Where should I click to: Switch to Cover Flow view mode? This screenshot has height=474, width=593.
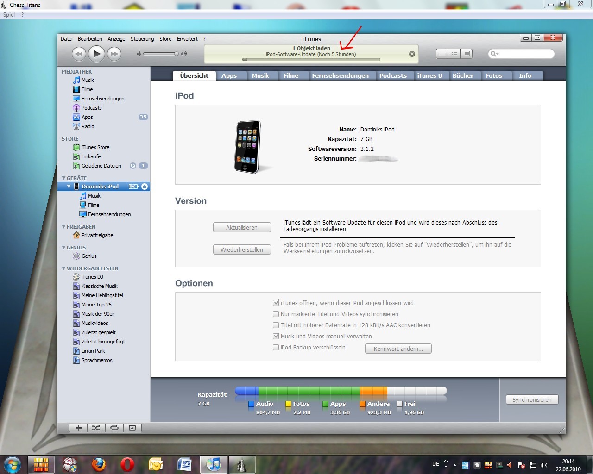466,53
